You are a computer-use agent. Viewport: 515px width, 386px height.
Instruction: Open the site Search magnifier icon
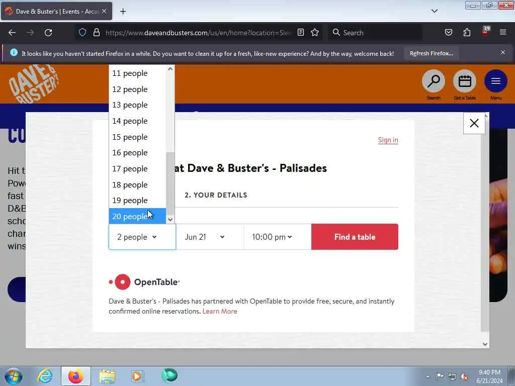[433, 81]
